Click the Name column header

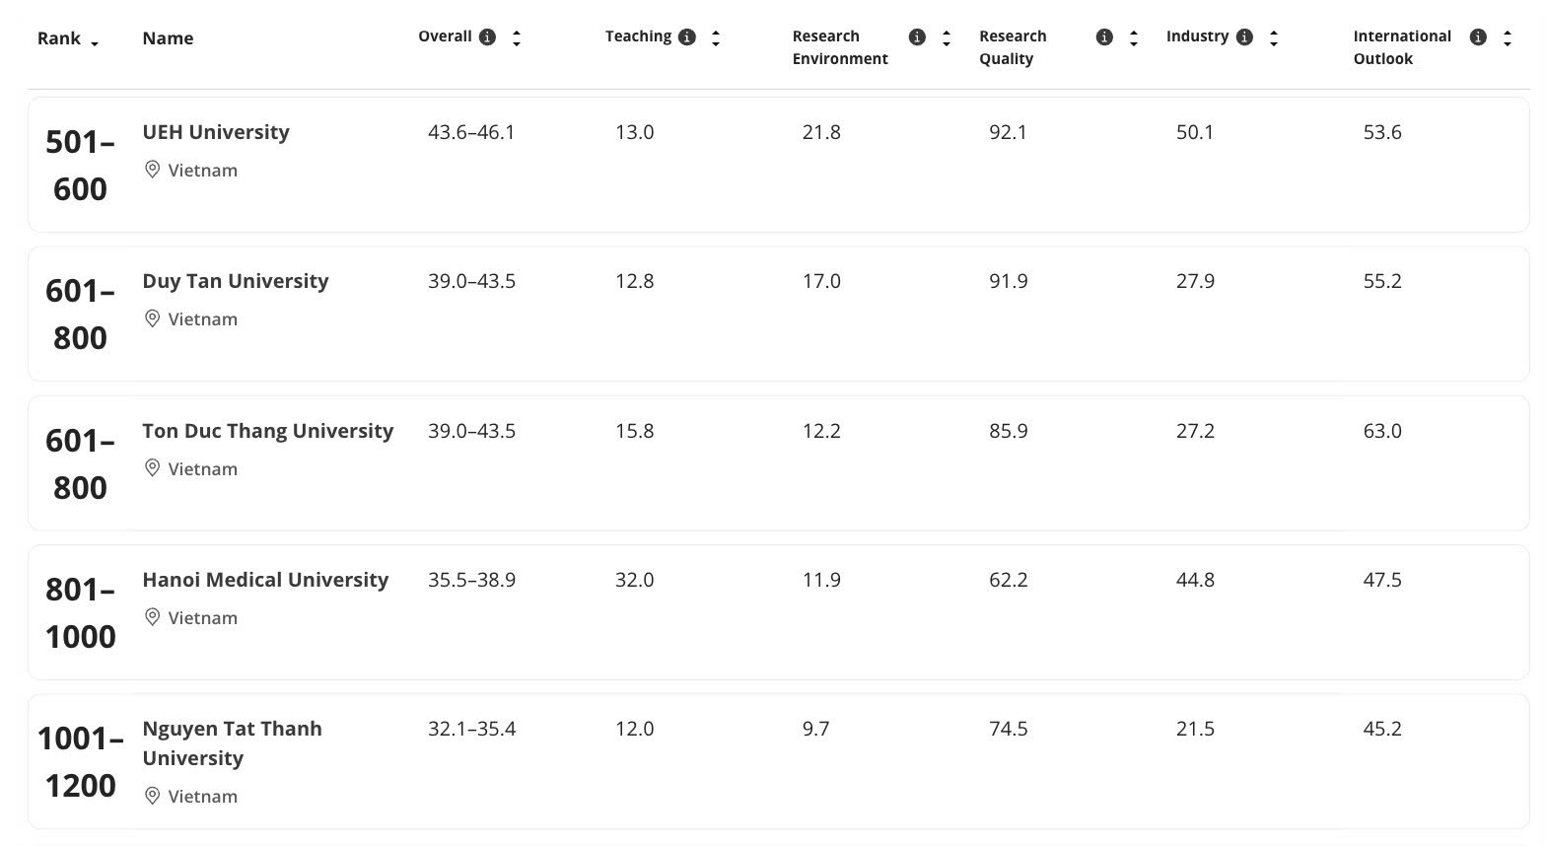[x=168, y=38]
